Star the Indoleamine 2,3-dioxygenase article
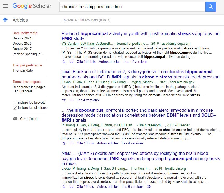Viewport: 224px width, 193px height. tap(64, 100)
